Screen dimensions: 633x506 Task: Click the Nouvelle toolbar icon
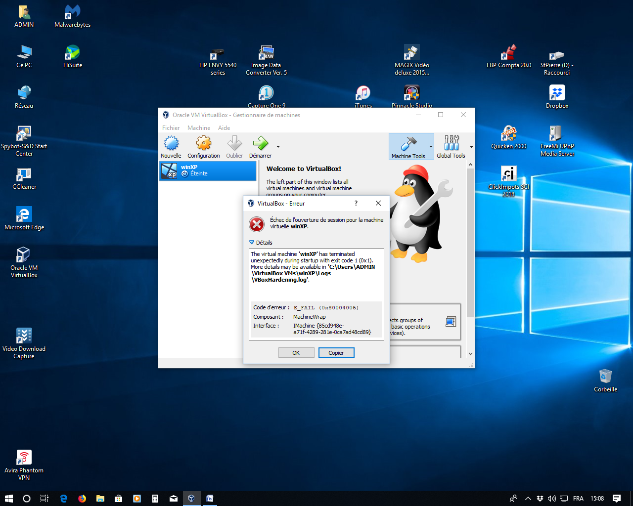(x=171, y=147)
